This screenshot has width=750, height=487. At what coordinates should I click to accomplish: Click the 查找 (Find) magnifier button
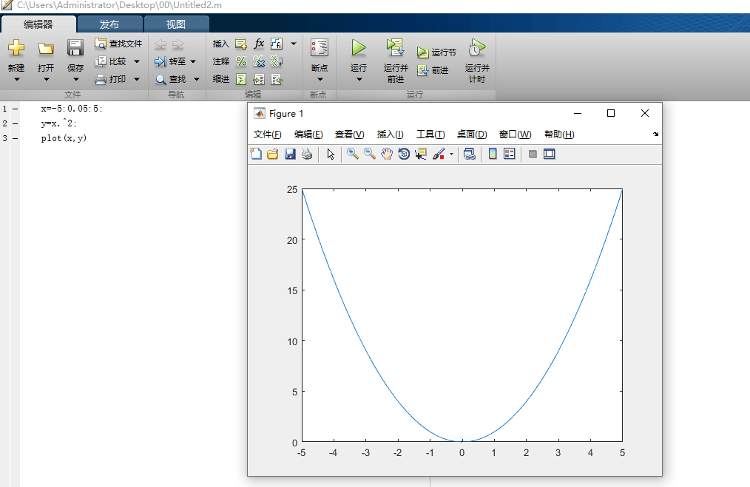[x=171, y=79]
